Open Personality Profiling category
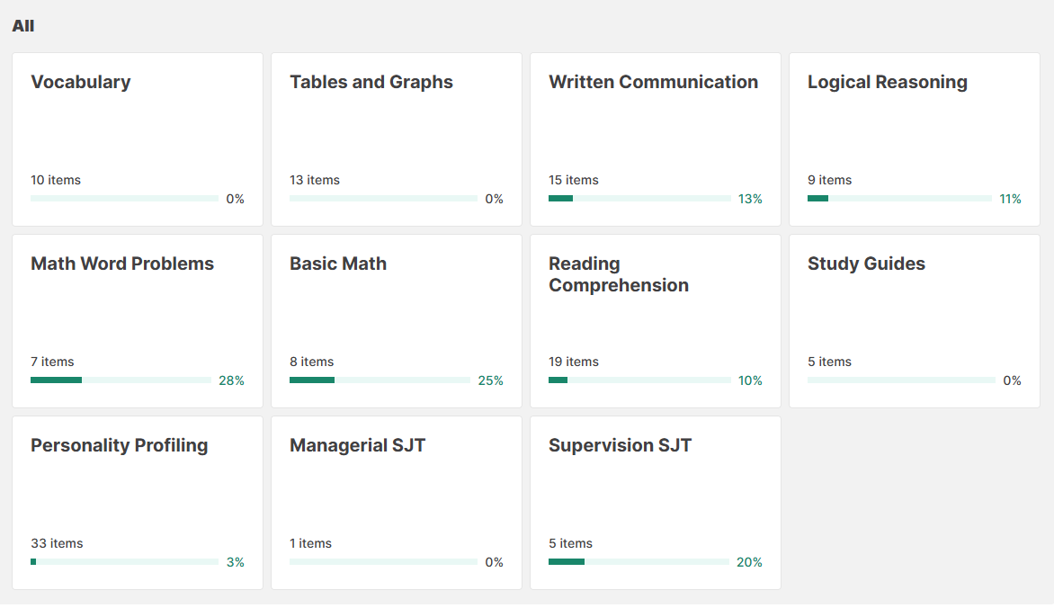This screenshot has width=1054, height=608. (x=119, y=445)
